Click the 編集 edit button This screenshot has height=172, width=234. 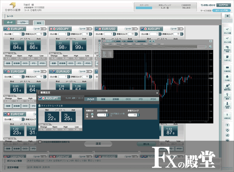(39, 23)
